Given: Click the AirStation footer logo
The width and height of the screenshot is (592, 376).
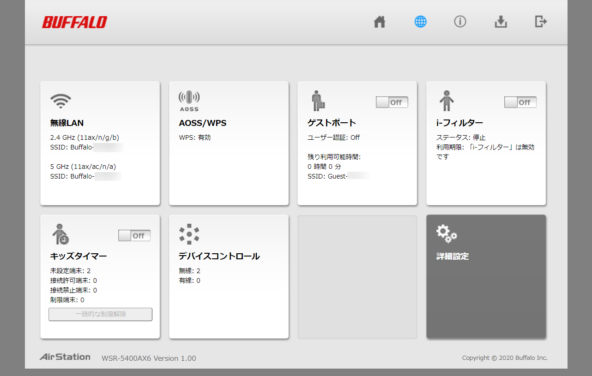Looking at the screenshot, I should click(x=65, y=357).
